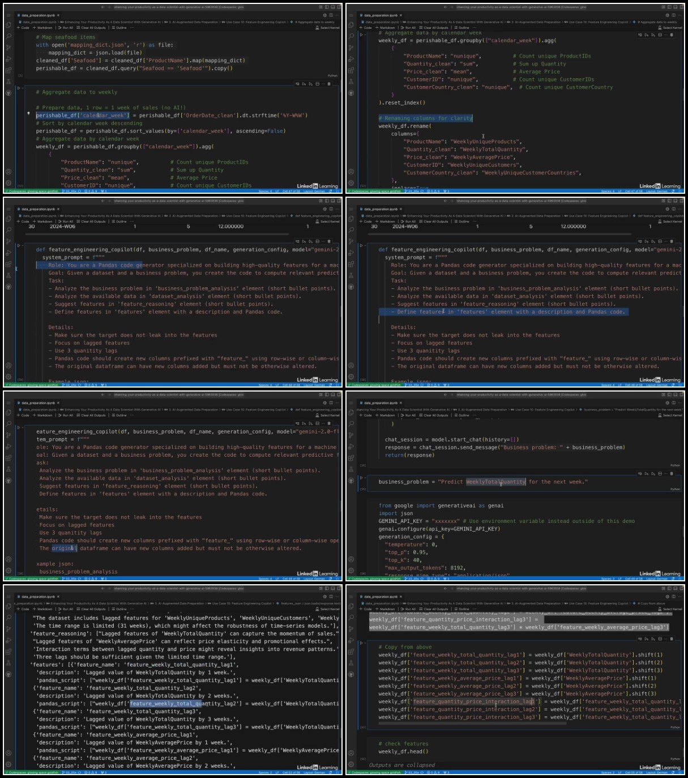
Task: Click 'Codespaces: glowing space goldfish' in 'Map seafood' status bar
Action: [32, 191]
